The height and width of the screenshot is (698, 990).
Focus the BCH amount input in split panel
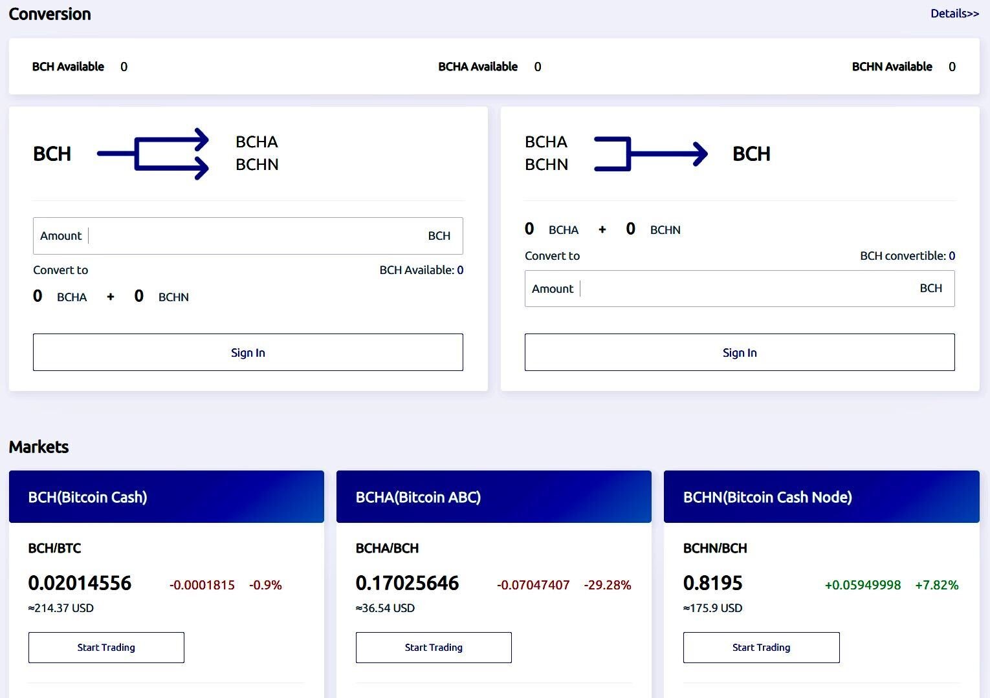click(248, 236)
